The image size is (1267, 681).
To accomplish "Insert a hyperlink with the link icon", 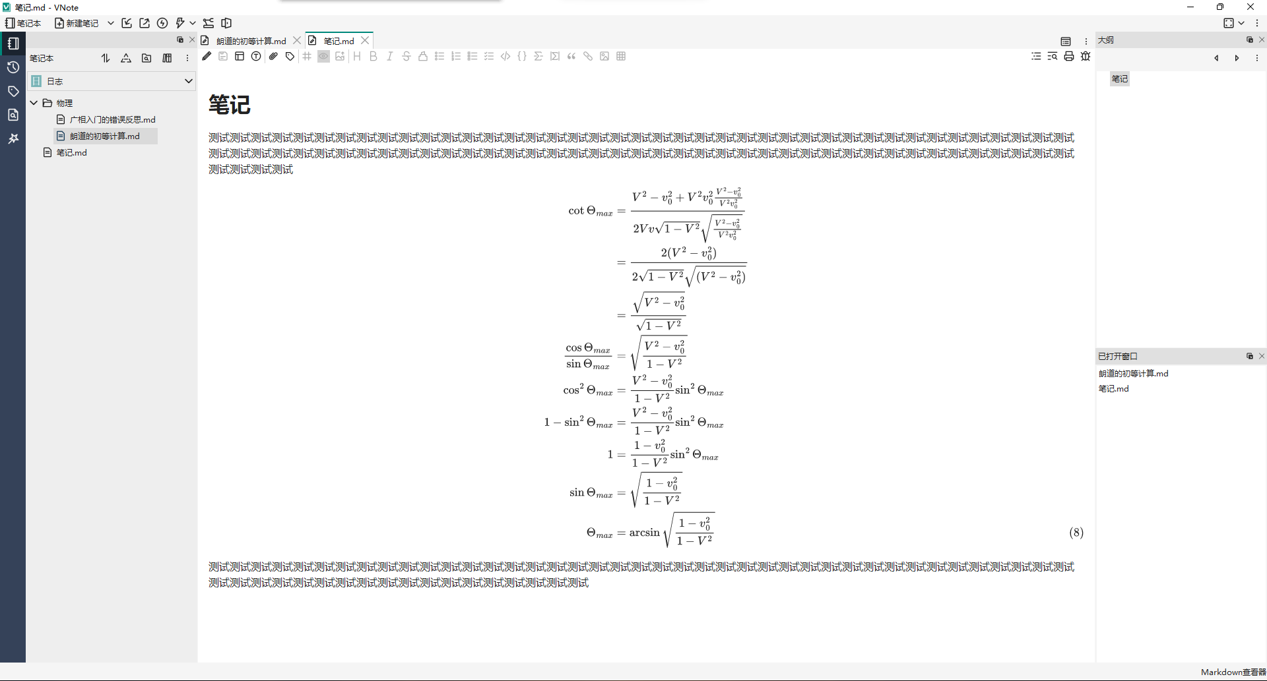I will 587,57.
